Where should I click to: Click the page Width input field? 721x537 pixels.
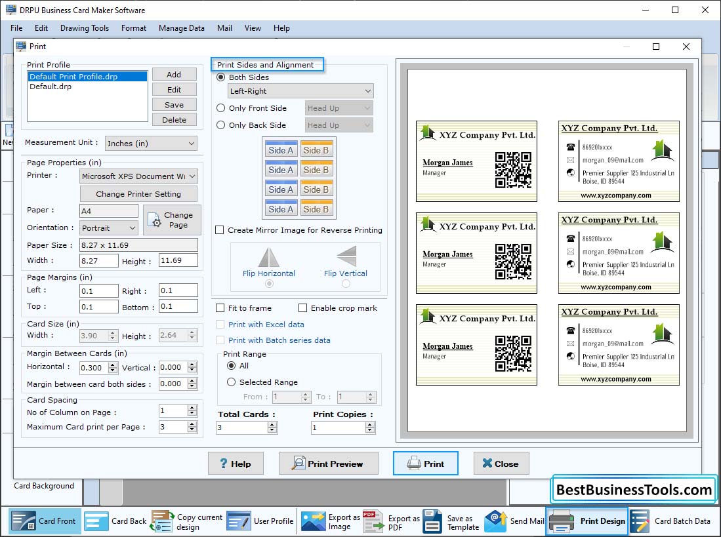point(99,260)
